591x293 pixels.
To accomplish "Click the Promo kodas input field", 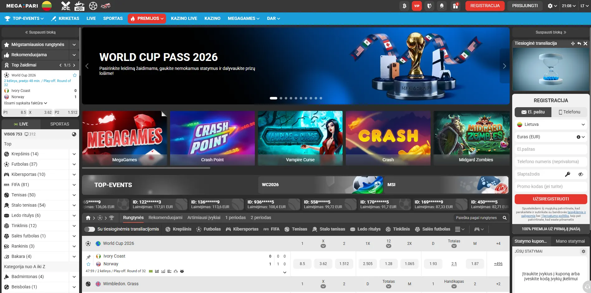I will 551,187.
